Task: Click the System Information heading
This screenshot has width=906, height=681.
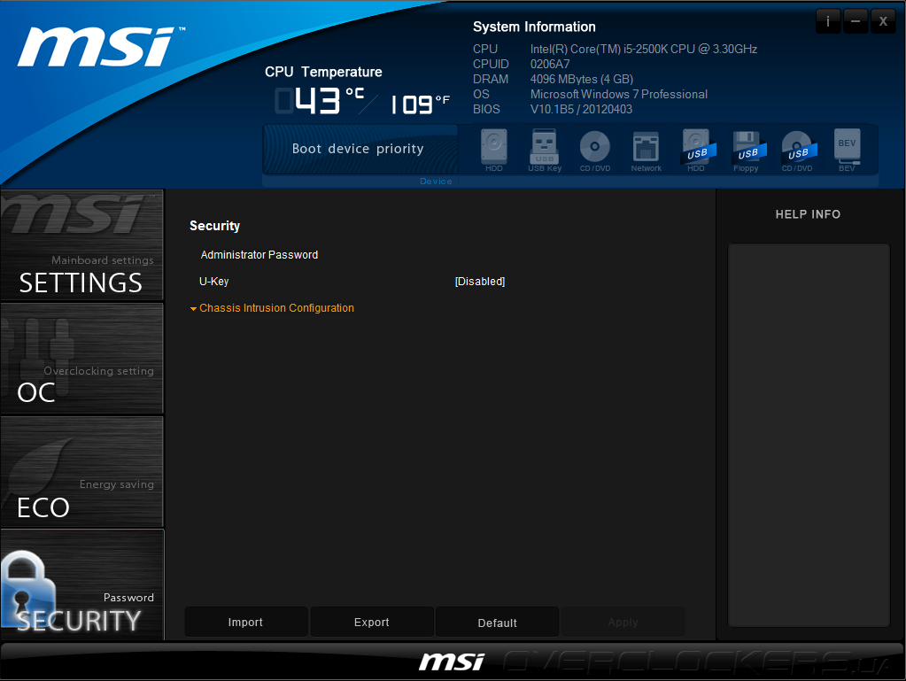Action: point(534,27)
